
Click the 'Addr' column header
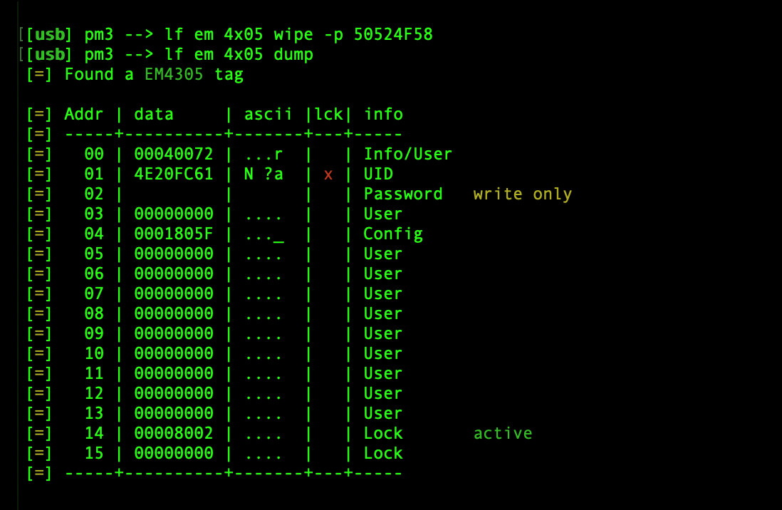click(83, 114)
